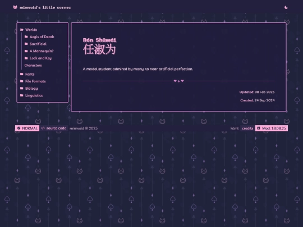Open the Biology section
Image resolution: width=303 pixels, height=227 pixels.
31,89
